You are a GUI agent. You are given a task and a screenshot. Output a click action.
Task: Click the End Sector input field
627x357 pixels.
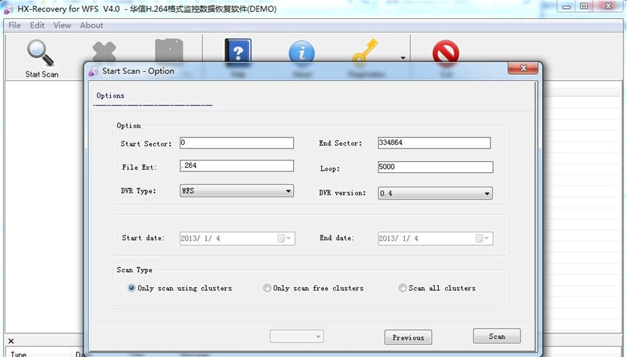(434, 143)
